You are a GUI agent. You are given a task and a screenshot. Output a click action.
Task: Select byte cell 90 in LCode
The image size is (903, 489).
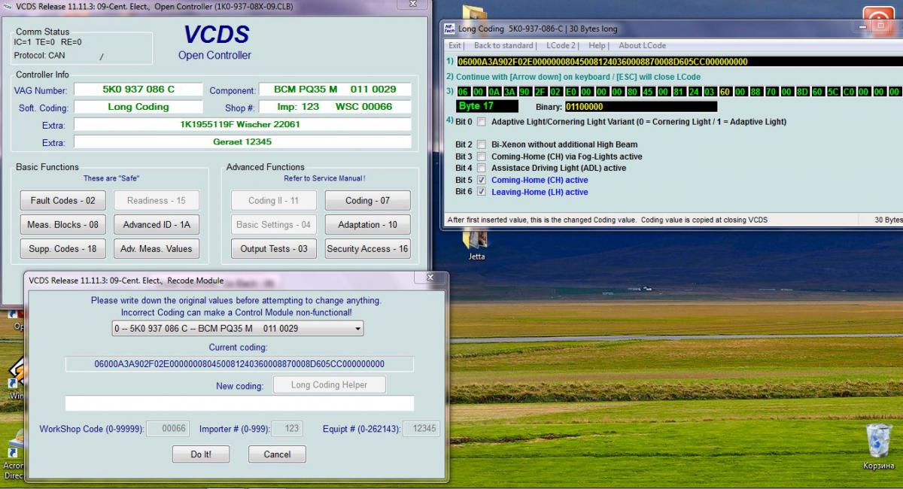(525, 92)
